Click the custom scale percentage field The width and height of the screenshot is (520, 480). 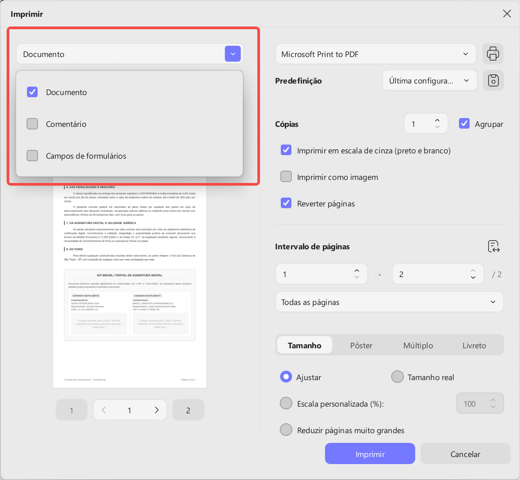pyautogui.click(x=480, y=404)
